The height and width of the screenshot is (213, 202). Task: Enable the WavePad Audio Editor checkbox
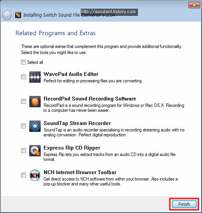coord(23,77)
